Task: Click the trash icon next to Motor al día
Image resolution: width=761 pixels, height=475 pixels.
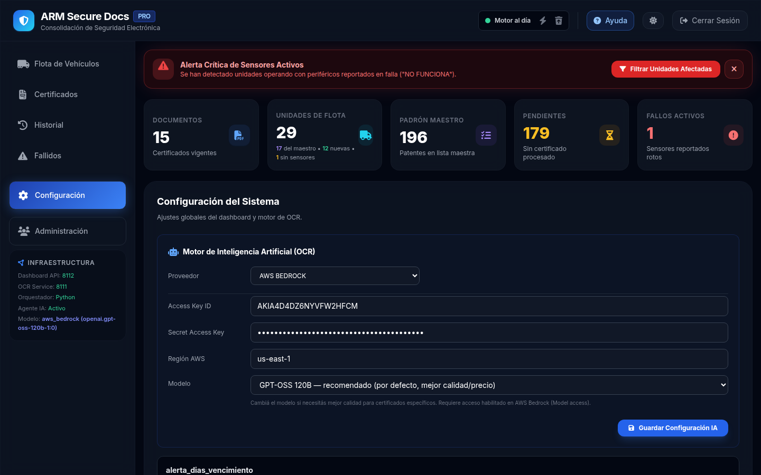Action: point(559,21)
